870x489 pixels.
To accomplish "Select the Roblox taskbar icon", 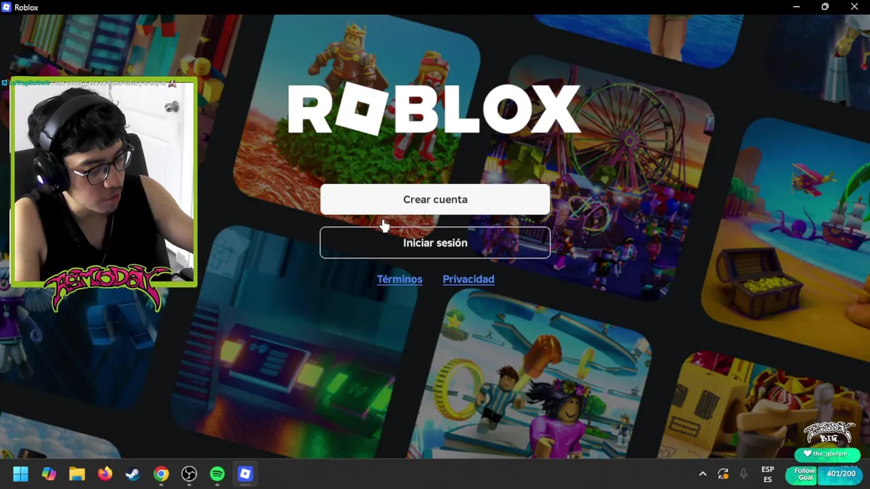I will [245, 474].
